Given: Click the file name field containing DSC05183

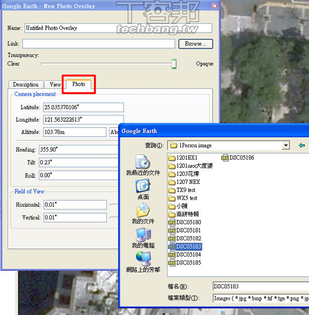Looking at the screenshot, I should click(261, 286).
